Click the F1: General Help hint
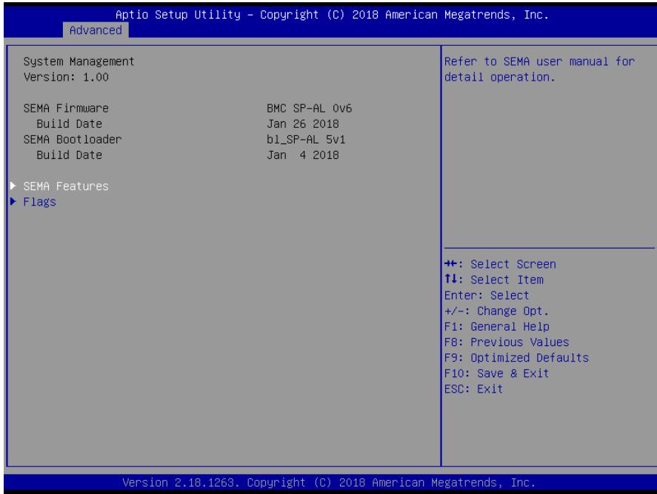The width and height of the screenshot is (657, 494). 497,326
